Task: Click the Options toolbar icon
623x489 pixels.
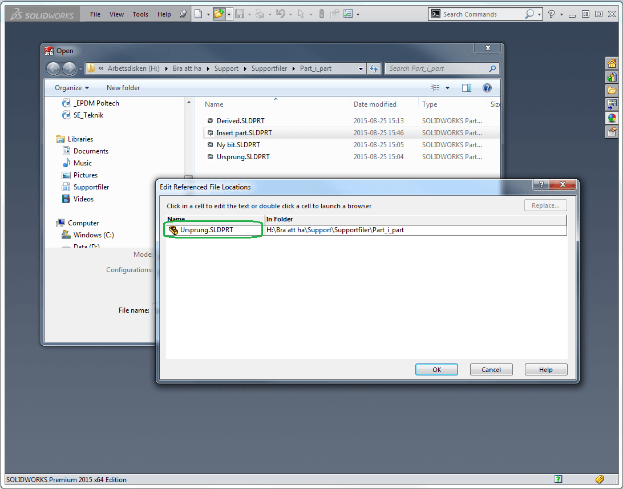Action: (x=347, y=14)
